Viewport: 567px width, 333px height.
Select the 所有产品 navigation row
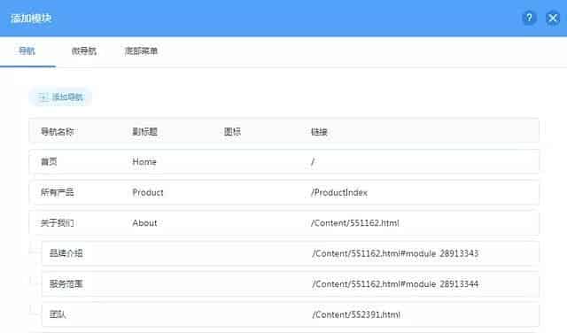(283, 192)
